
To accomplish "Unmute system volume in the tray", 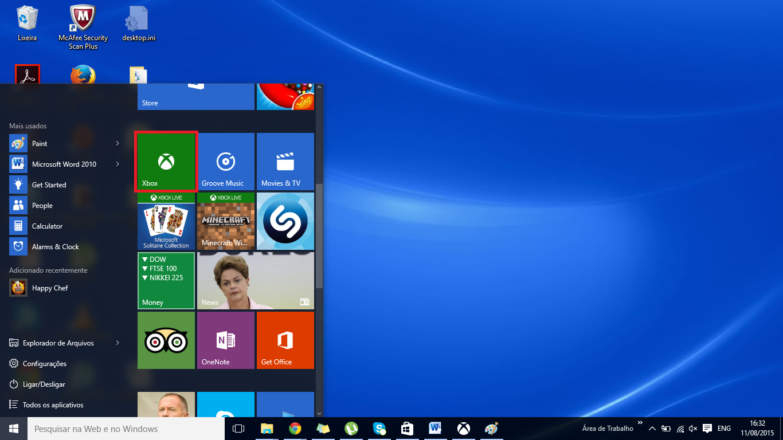I will tap(693, 429).
